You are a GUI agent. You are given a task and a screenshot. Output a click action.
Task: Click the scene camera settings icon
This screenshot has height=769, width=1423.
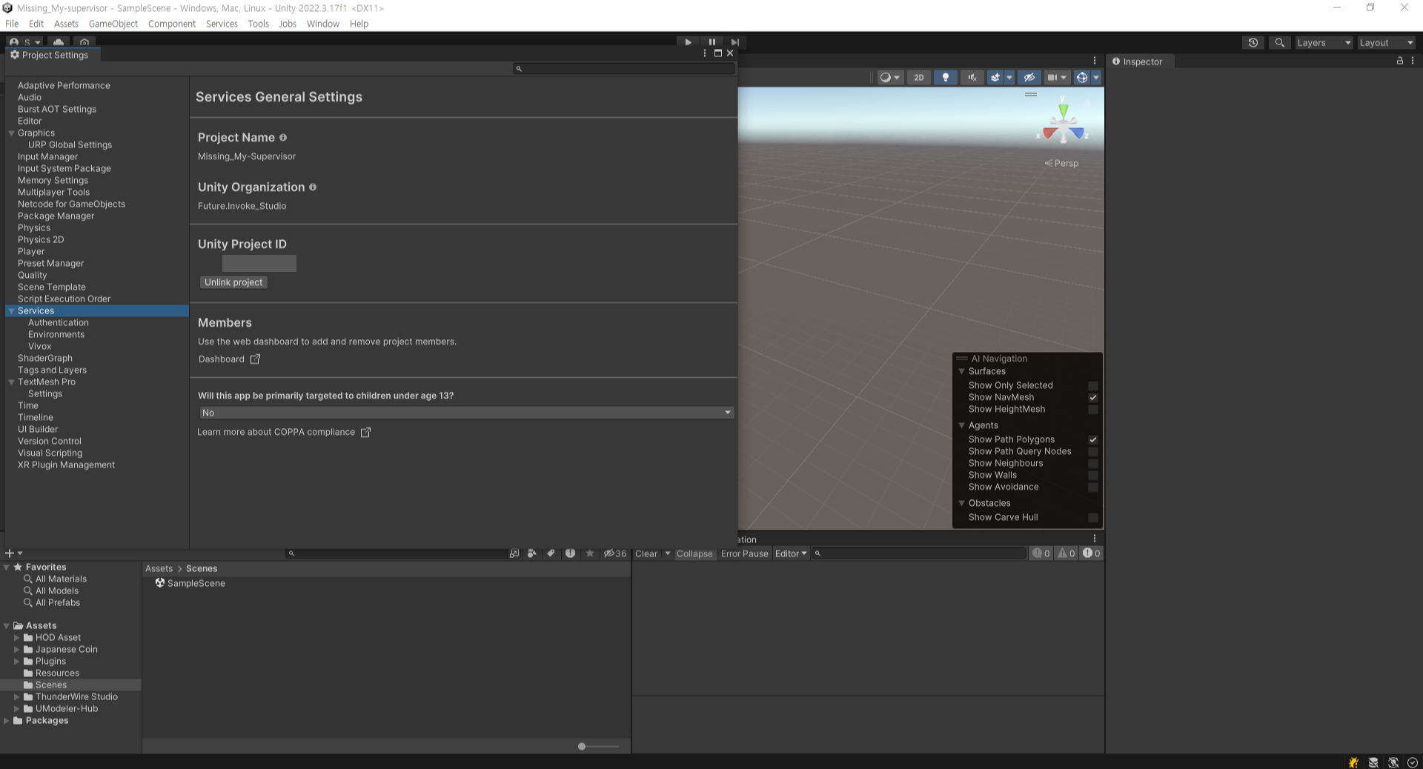click(1052, 77)
